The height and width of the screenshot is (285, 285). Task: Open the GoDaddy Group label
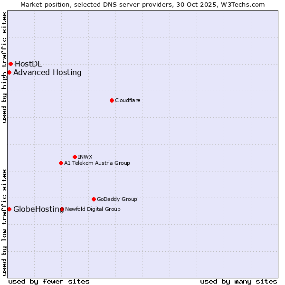[117, 199]
